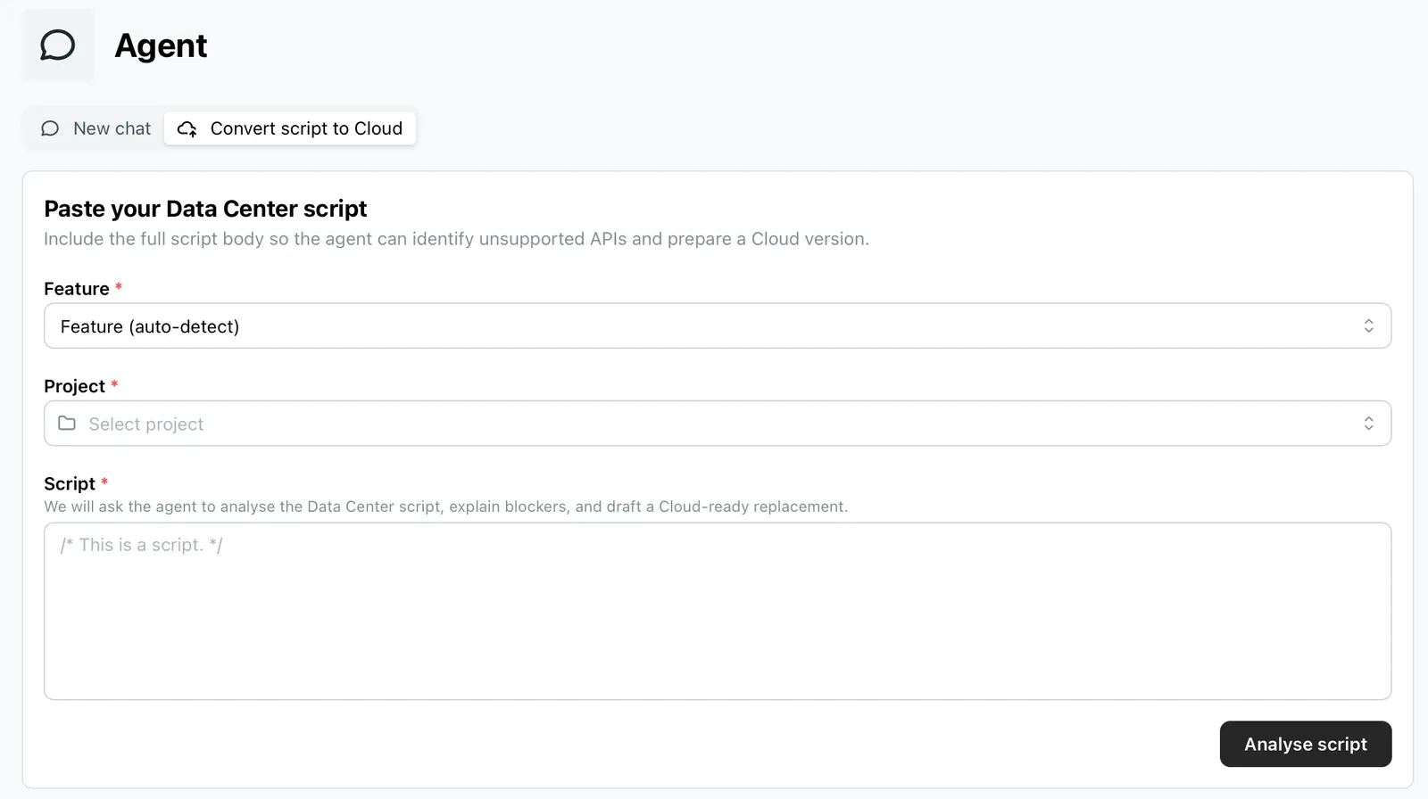
Task: Click the folder icon in Project field
Action: point(67,424)
